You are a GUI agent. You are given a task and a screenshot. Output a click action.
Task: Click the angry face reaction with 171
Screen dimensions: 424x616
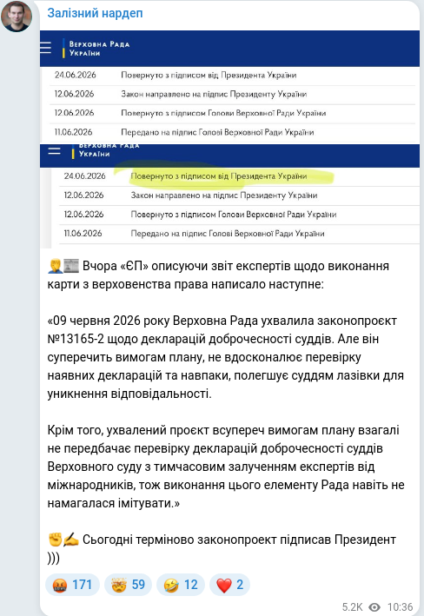click(x=73, y=585)
